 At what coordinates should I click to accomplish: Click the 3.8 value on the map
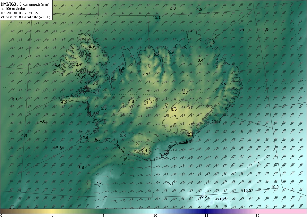[x=173, y=8]
